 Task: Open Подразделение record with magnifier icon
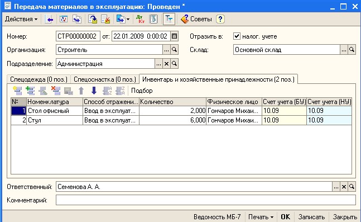click(x=174, y=64)
